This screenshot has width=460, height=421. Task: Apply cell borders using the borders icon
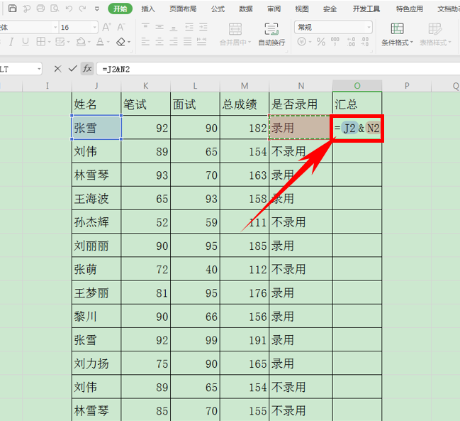41,42
